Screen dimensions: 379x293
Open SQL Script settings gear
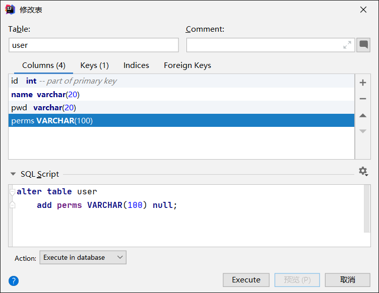(x=363, y=172)
